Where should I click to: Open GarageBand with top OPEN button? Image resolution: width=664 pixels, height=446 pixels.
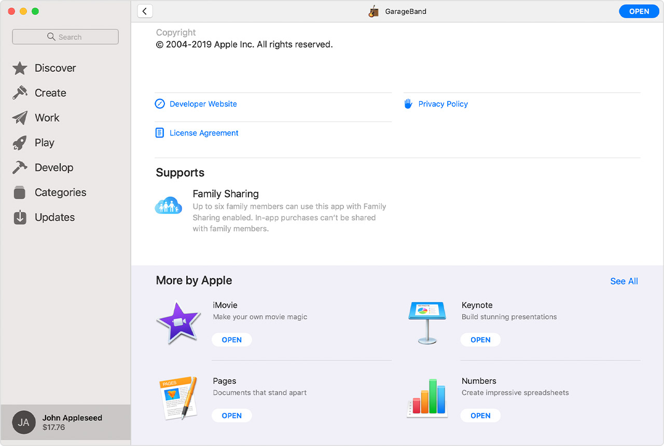click(639, 11)
